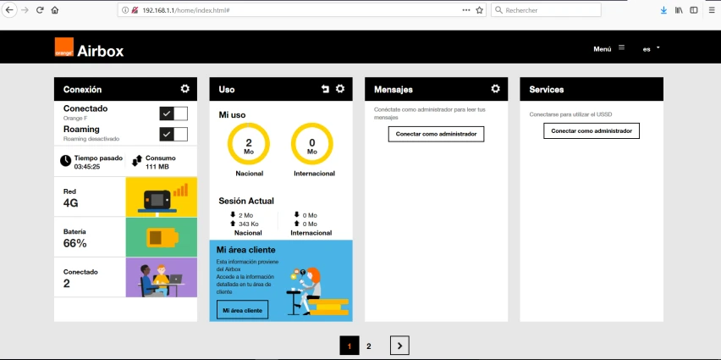Select page 1 in pagination

pyautogui.click(x=349, y=346)
